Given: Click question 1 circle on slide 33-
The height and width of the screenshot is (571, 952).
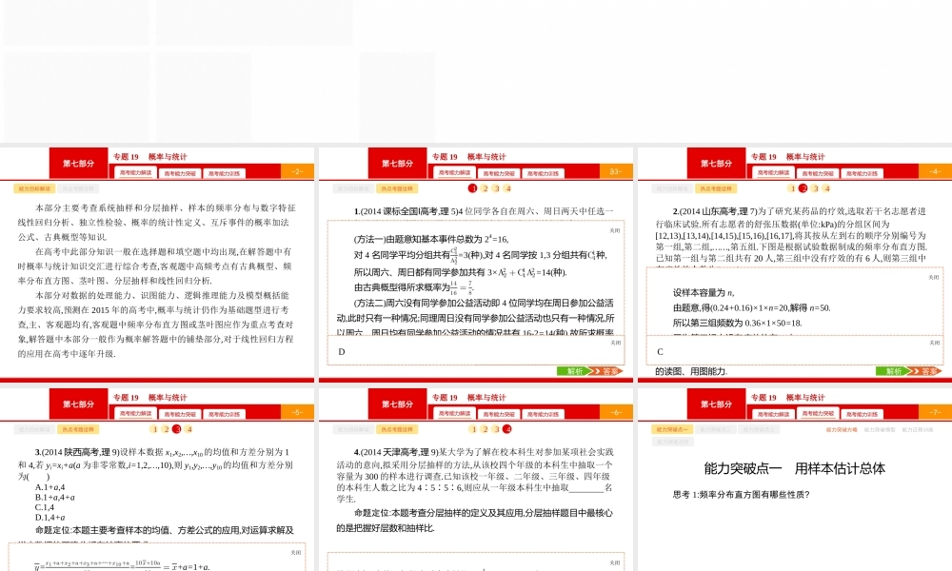Looking at the screenshot, I should [473, 188].
